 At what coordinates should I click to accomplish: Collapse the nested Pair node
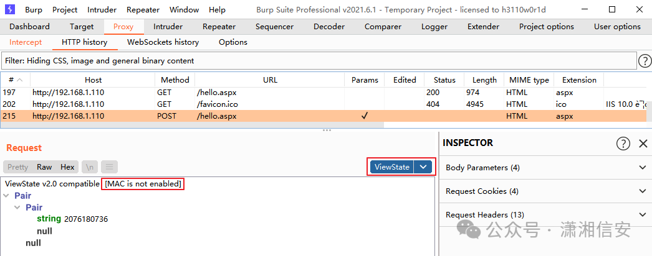(x=17, y=207)
